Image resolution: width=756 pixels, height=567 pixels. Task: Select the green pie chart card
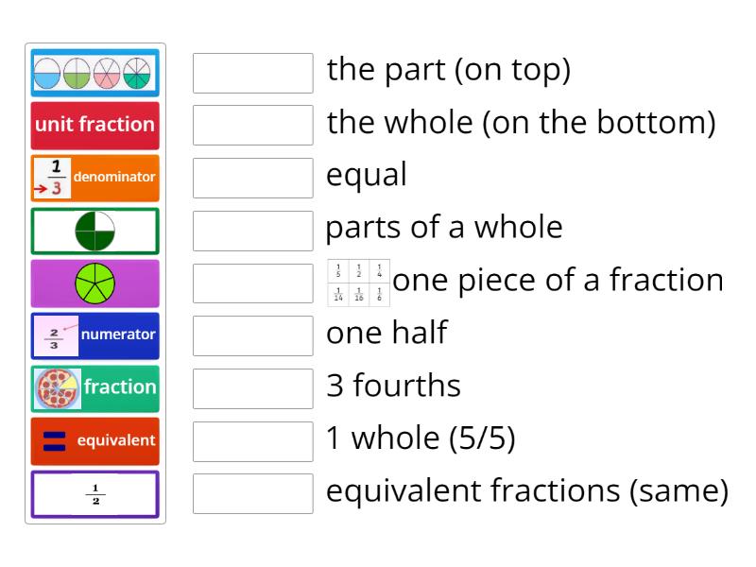(94, 282)
